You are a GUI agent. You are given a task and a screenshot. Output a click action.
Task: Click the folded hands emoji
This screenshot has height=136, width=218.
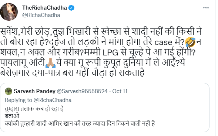pyautogui.click(x=50, y=63)
